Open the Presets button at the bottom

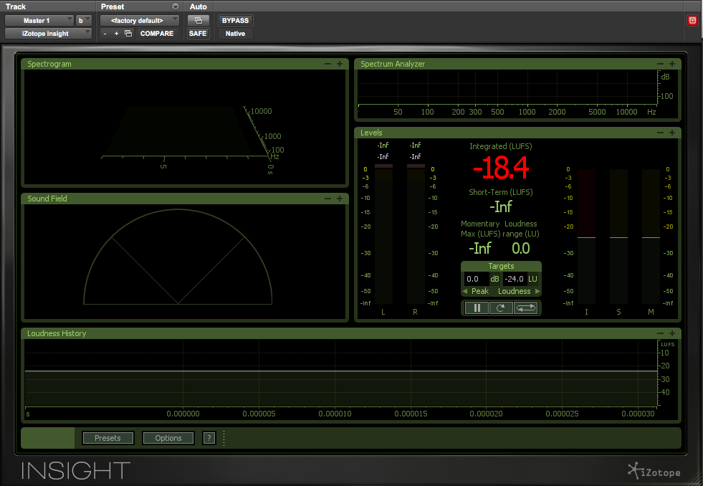[x=107, y=438]
